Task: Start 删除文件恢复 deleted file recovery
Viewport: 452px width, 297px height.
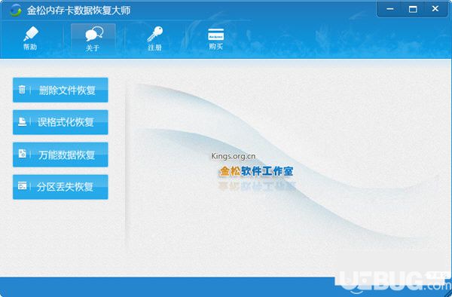Action: coord(60,90)
